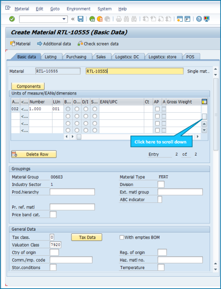Screen dimensions: 221x289
Task: Click the Prod.hierarchy input field
Action: 72,192
